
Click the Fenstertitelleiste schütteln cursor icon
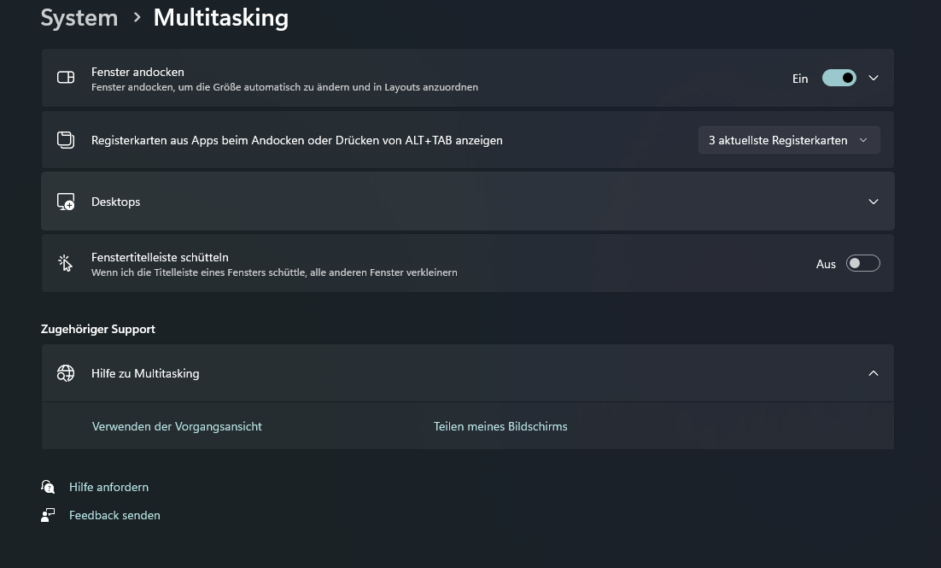click(66, 263)
